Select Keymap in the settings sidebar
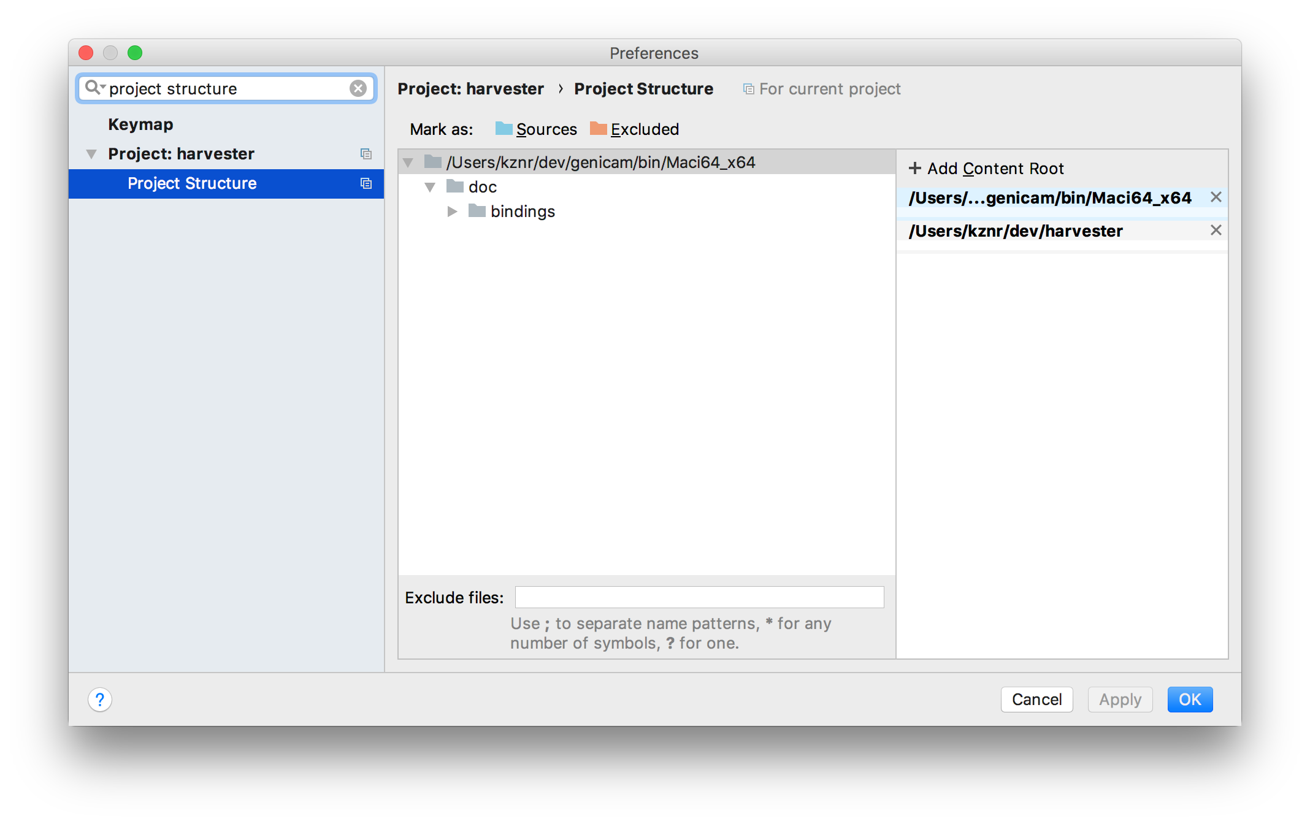 (x=140, y=124)
